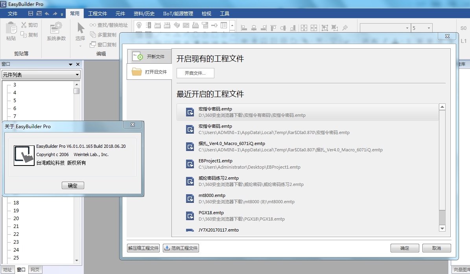Open quick access toolbar customize arrow
This screenshot has height=274, width=470.
62,14
